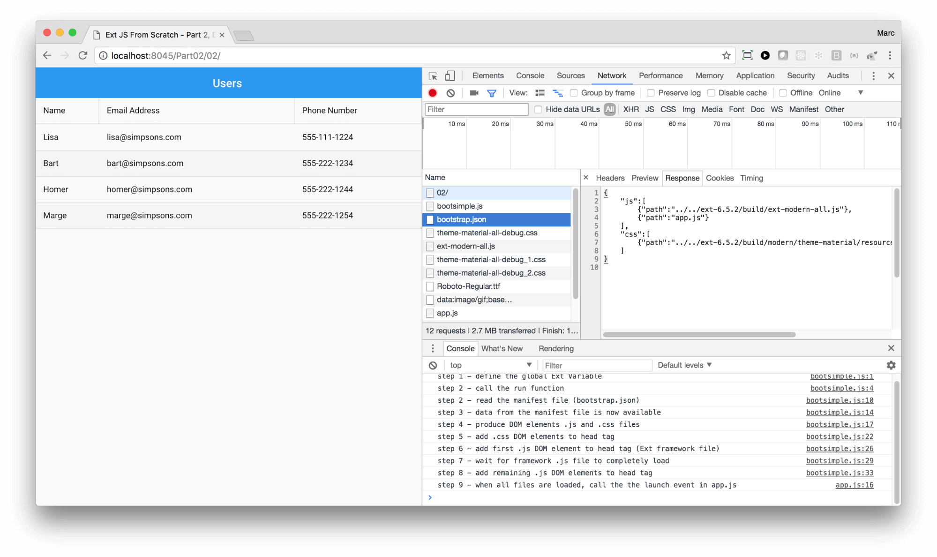Open bootsimple.js:33 source link

coord(840,473)
